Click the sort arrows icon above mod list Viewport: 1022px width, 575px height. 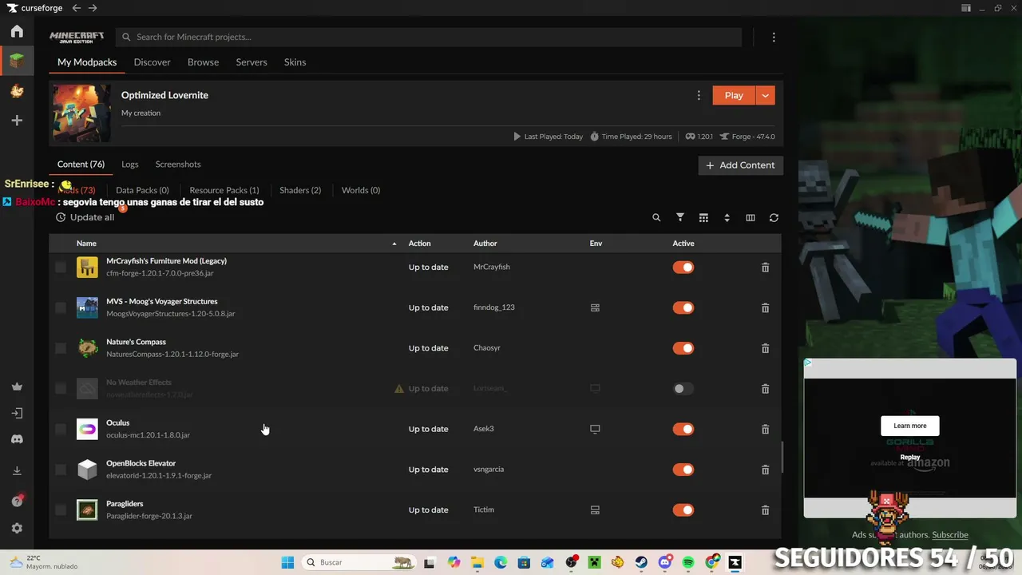(x=727, y=217)
